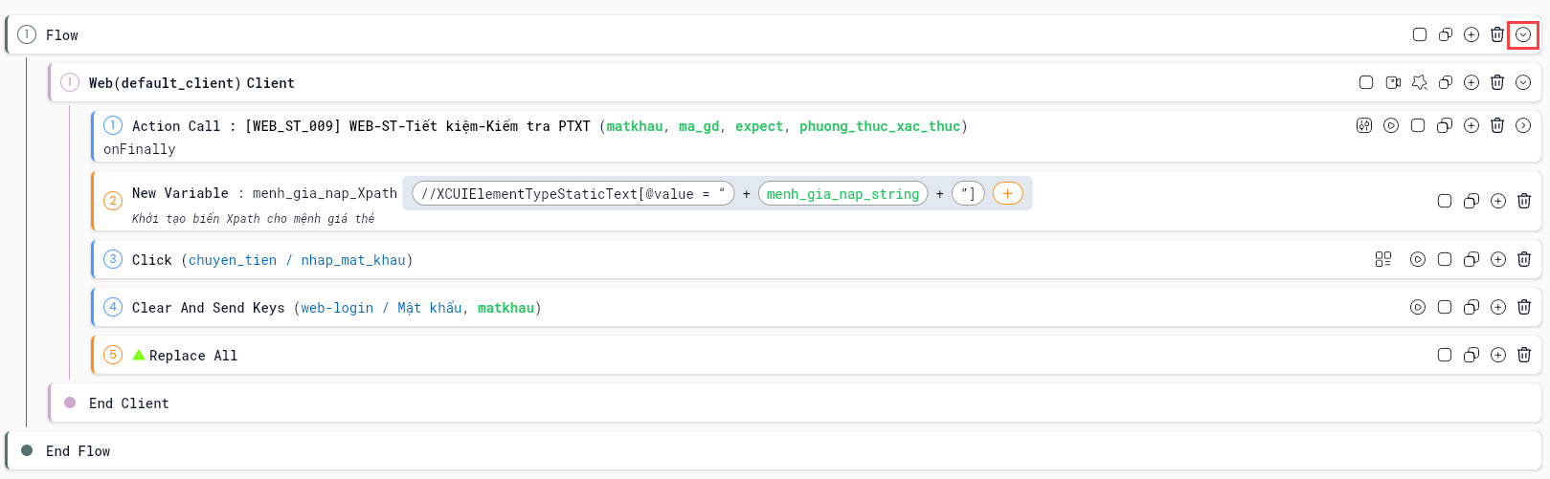Duplicate the Clear And Send Keys step
The height and width of the screenshot is (479, 1550).
pos(1471,307)
